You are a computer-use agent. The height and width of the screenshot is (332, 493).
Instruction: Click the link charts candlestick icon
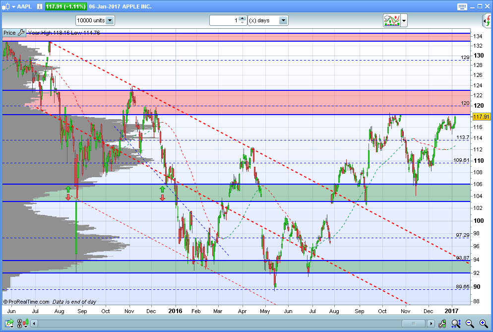(x=23, y=323)
